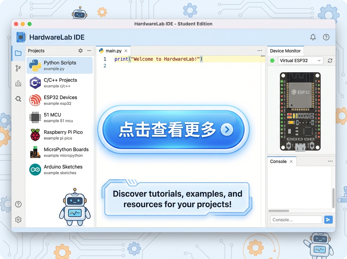Open settings from the bottom-left gear
347x259 pixels.
pos(18,219)
